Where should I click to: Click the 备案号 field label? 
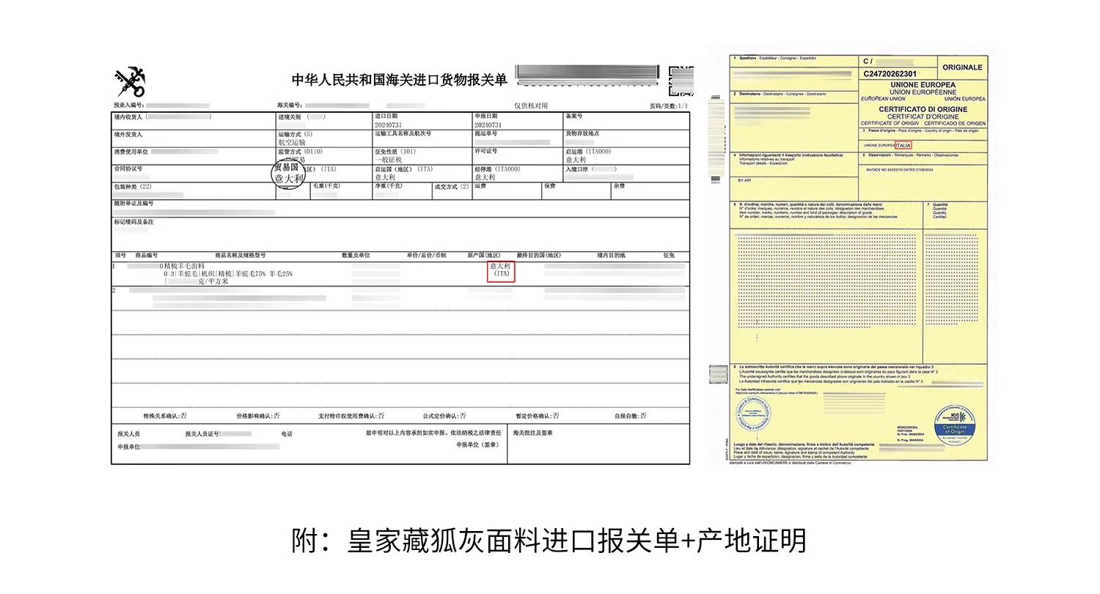tap(574, 116)
